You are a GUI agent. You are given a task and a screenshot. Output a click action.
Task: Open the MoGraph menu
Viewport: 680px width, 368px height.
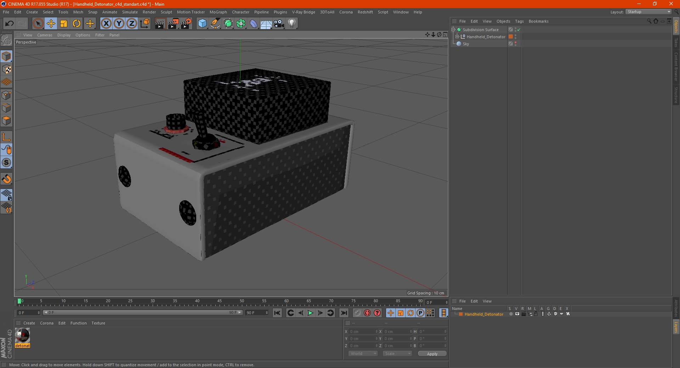(218, 12)
